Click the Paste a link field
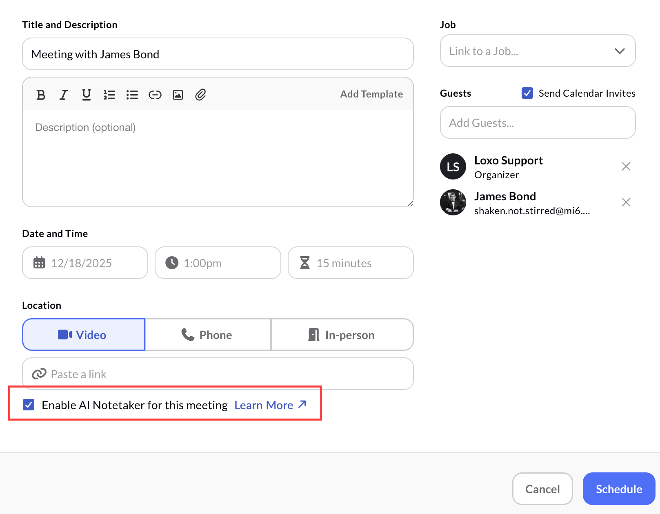Screen dimensions: 660x514 218,374
